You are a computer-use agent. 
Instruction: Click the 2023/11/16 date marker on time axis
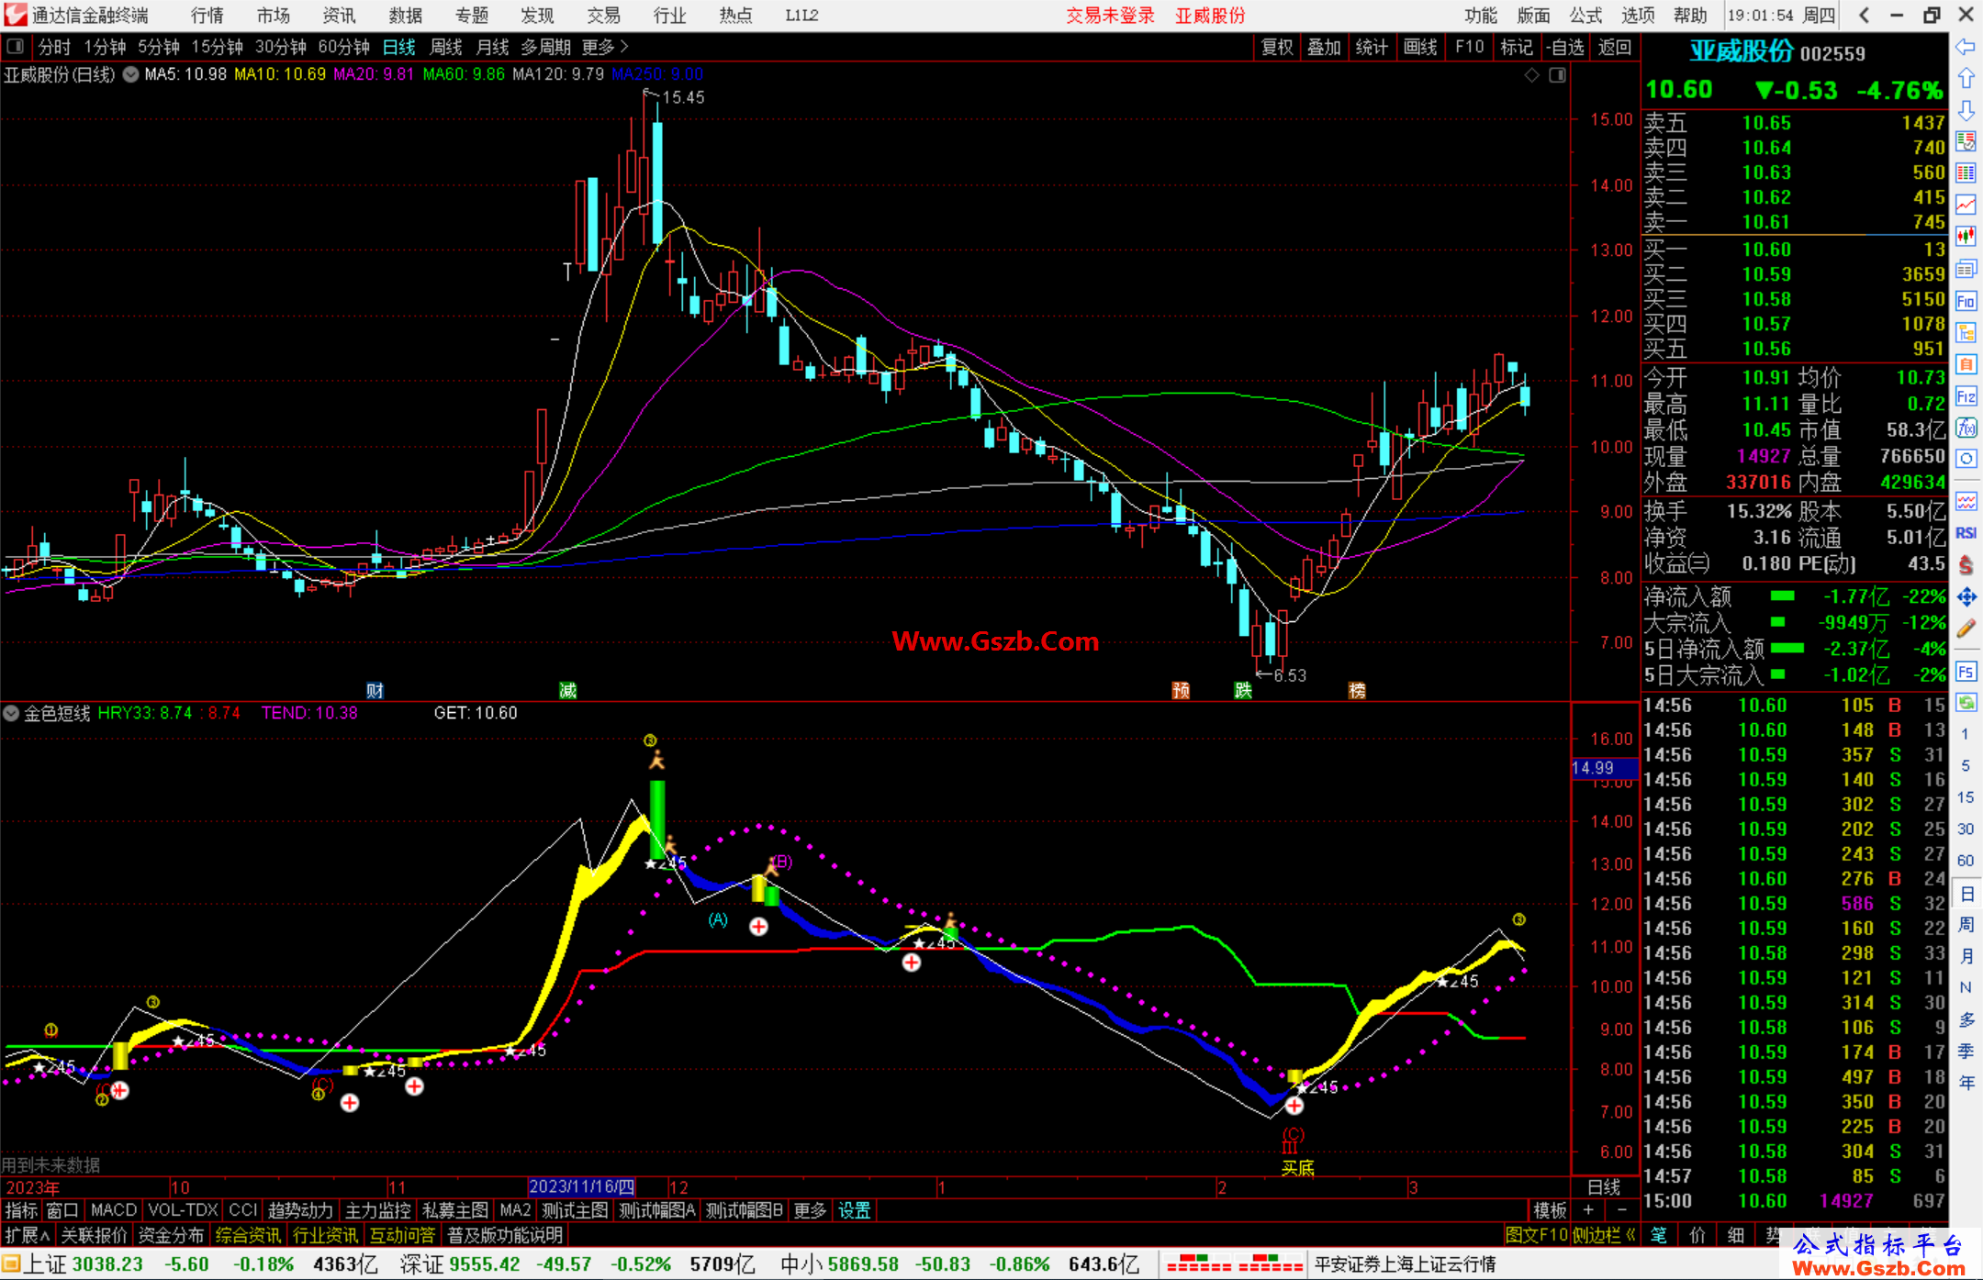[x=581, y=1186]
